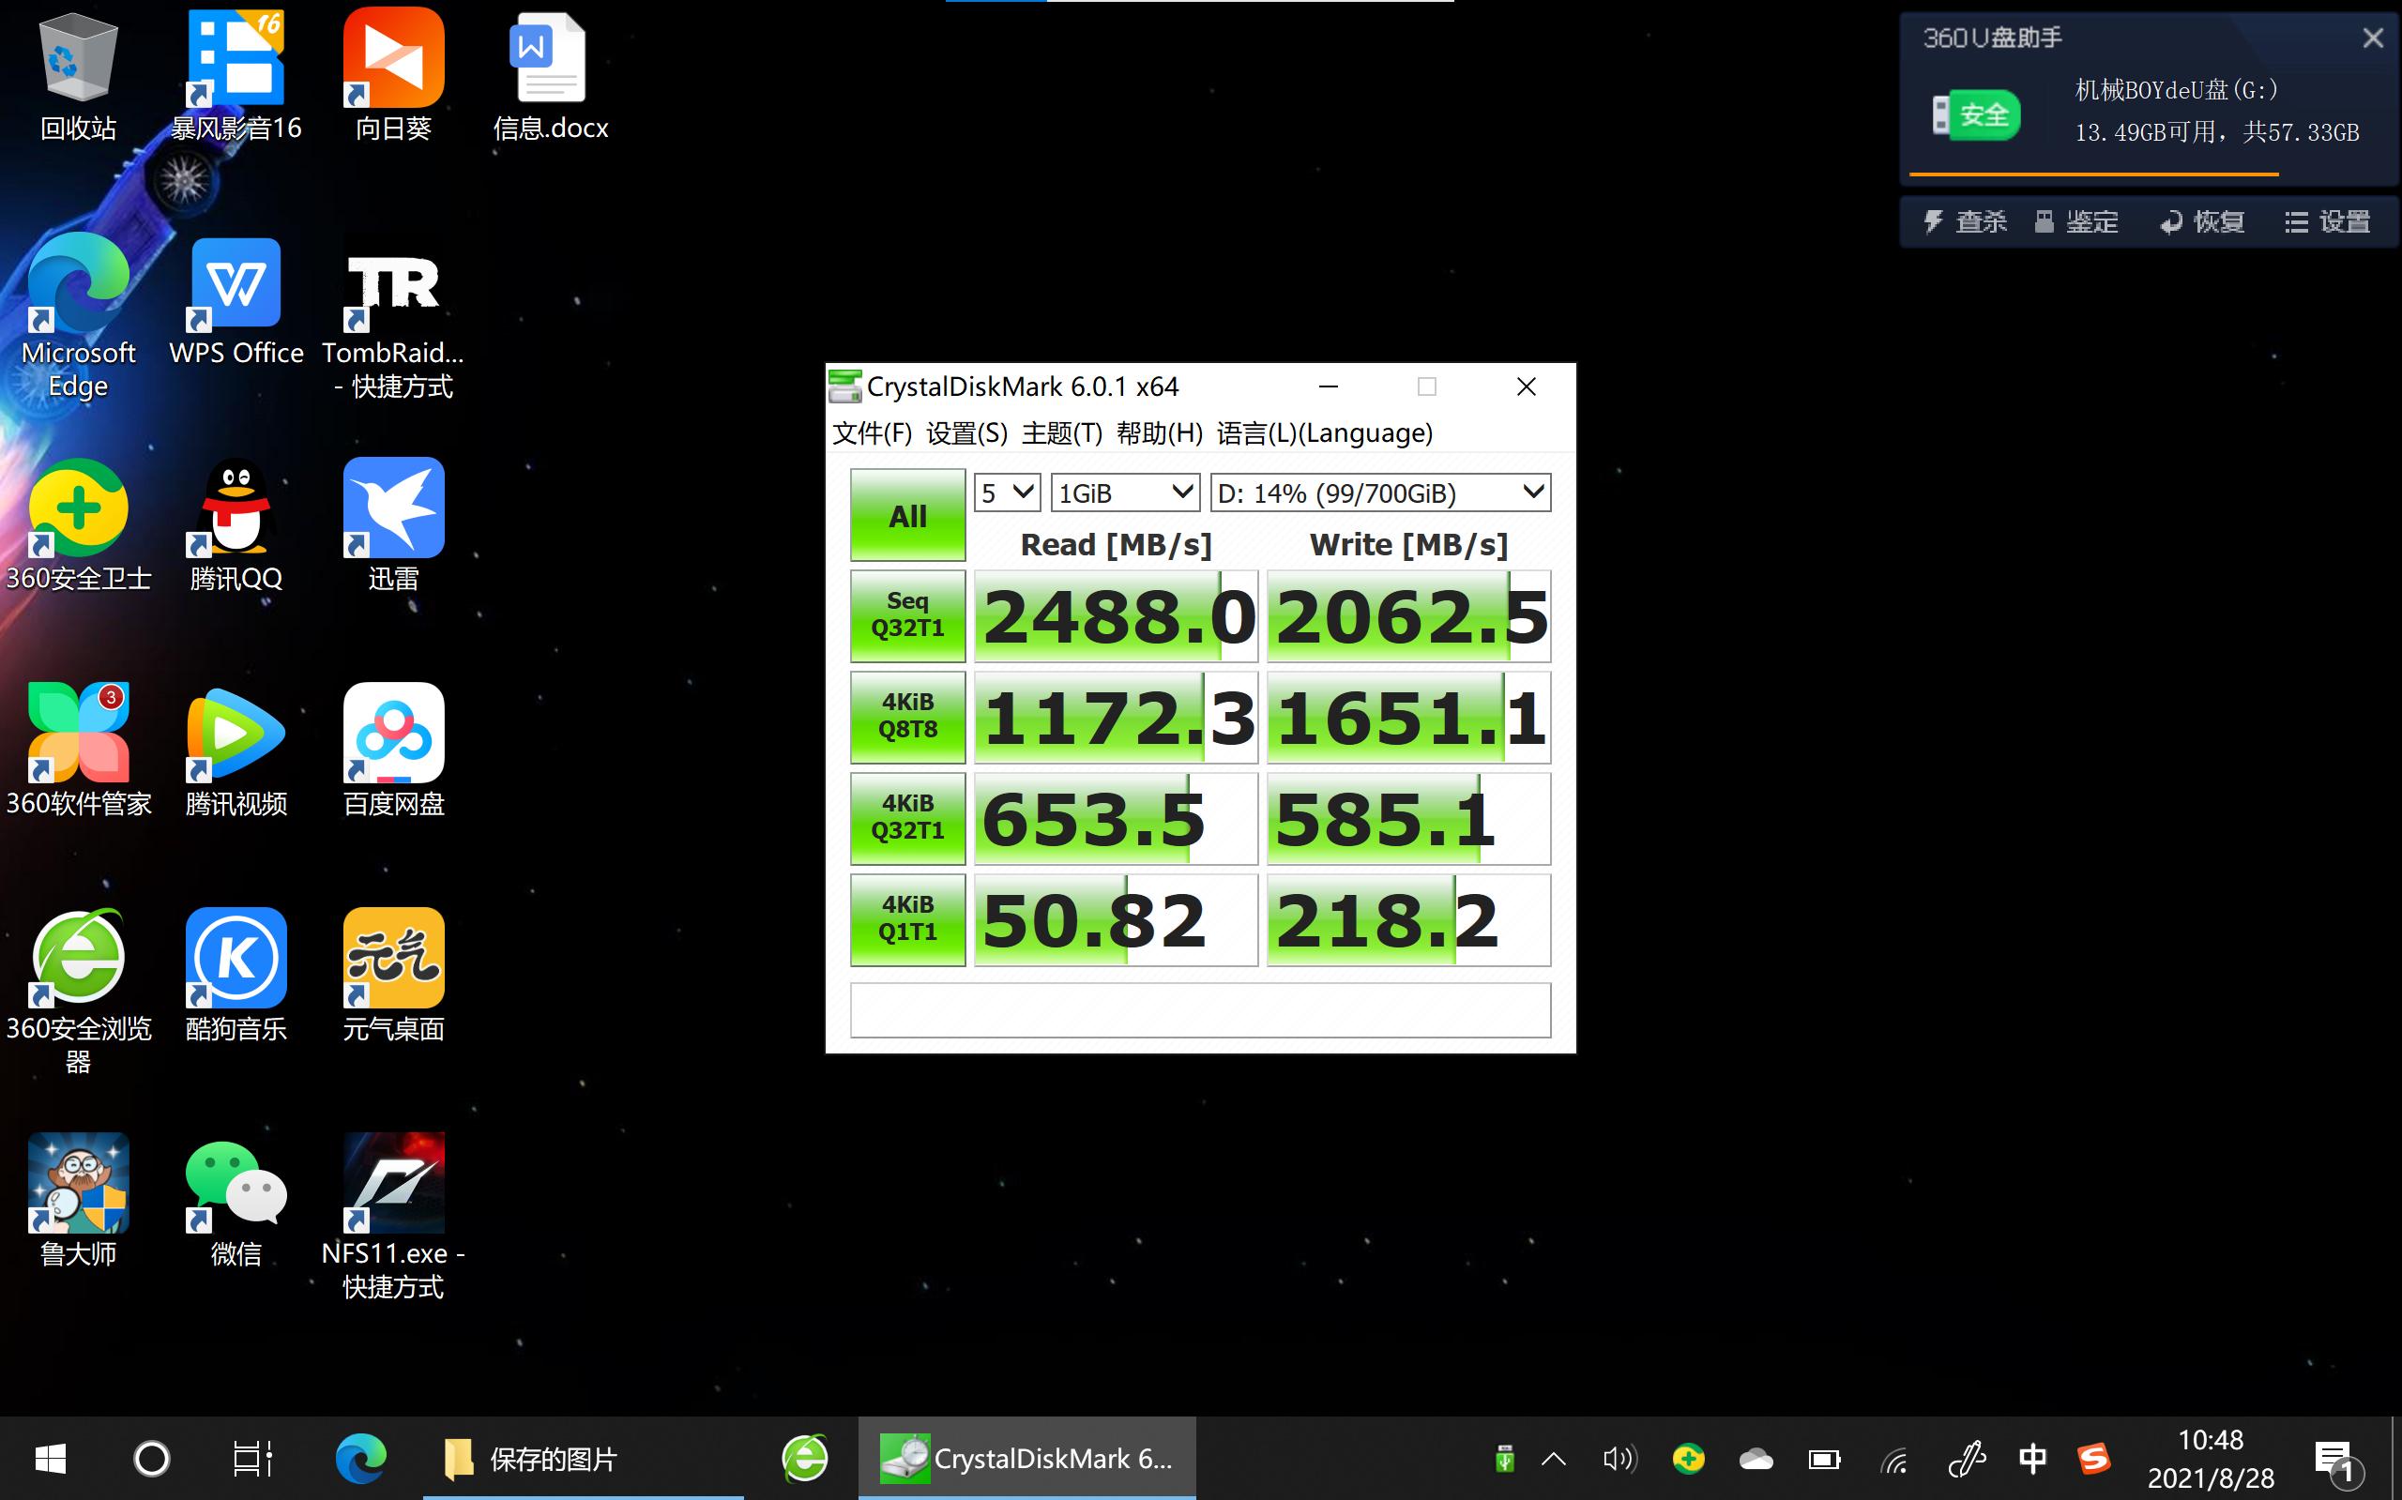
Task: Open the 1GiB test size dropdown
Action: pos(1124,492)
